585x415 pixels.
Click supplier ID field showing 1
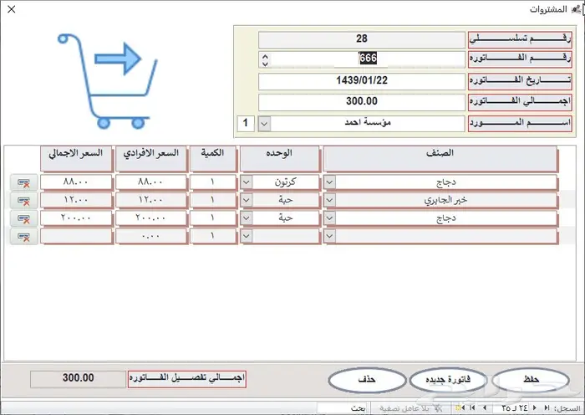coord(245,123)
